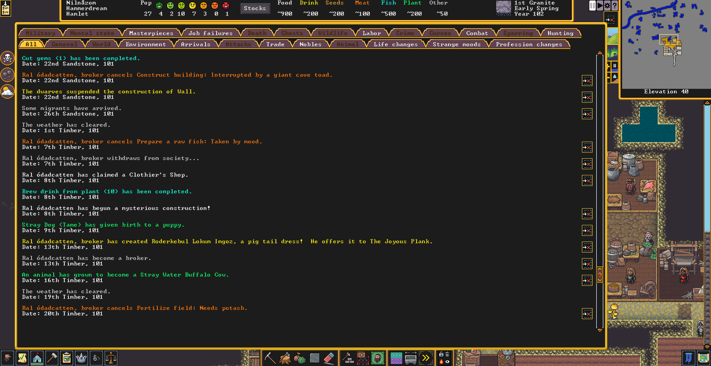The width and height of the screenshot is (711, 366).
Task: Open the help question mark
Action: point(615,6)
